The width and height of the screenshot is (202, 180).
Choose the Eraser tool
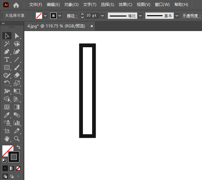tap(17, 75)
